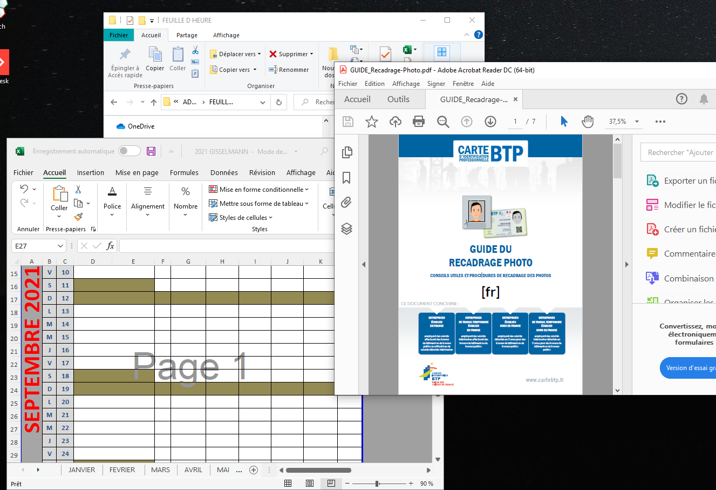
Task: Go to next page with down arrow
Action: [490, 122]
